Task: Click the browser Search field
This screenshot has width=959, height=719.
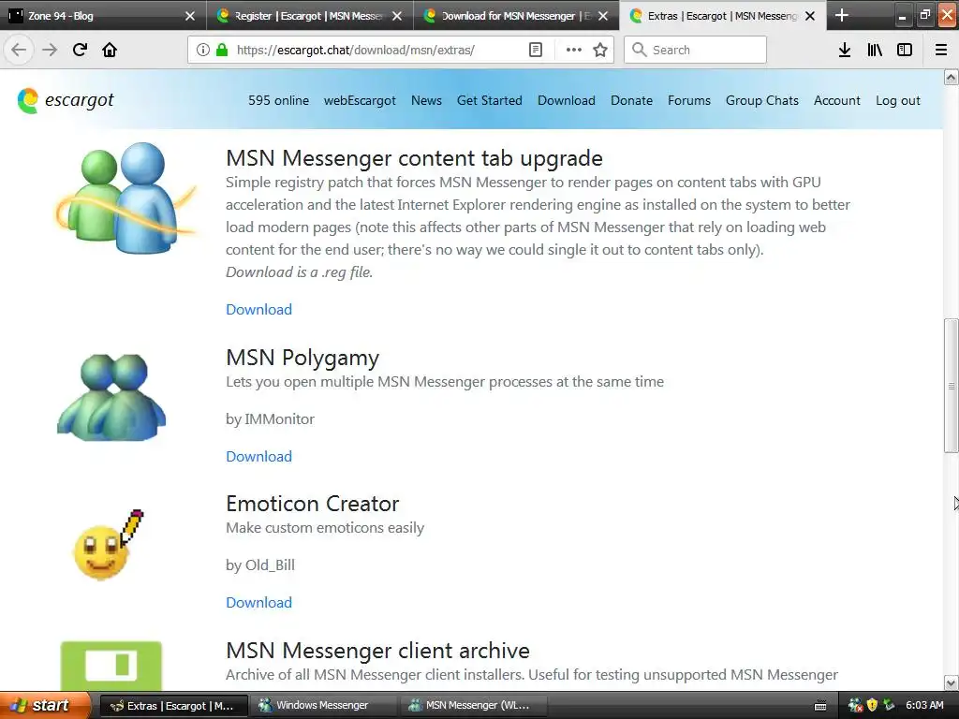Action: [696, 50]
